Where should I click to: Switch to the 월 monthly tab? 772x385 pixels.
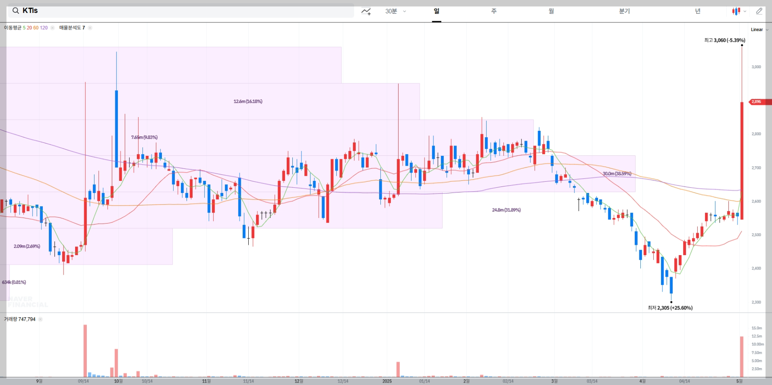pos(551,11)
